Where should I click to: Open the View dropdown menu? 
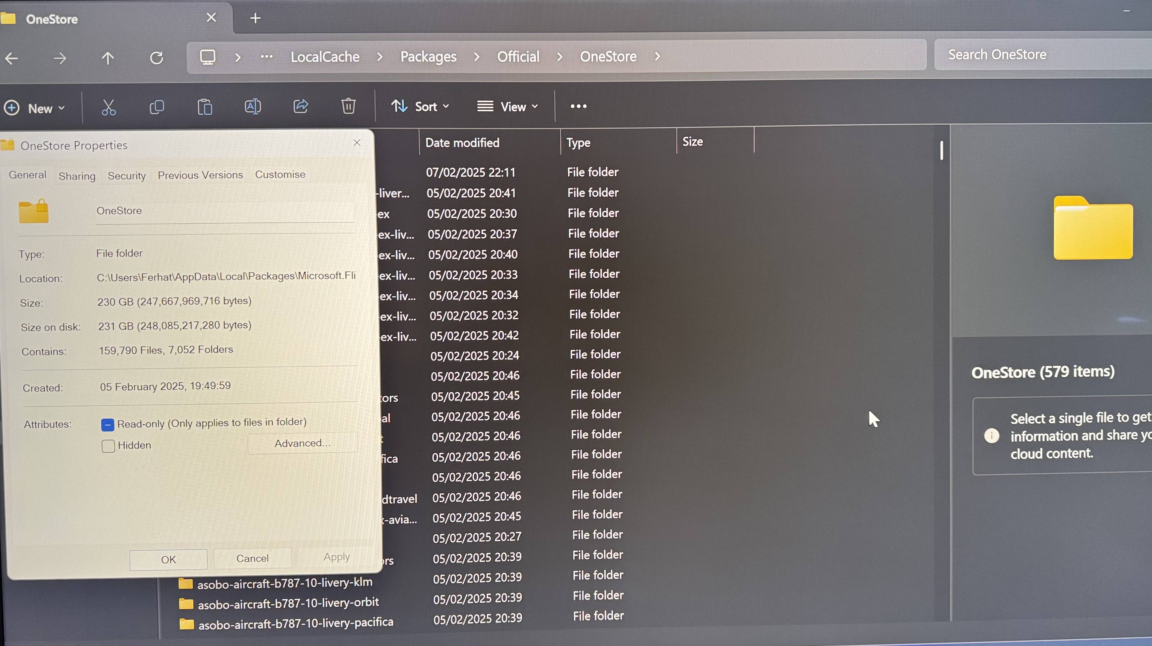[508, 106]
